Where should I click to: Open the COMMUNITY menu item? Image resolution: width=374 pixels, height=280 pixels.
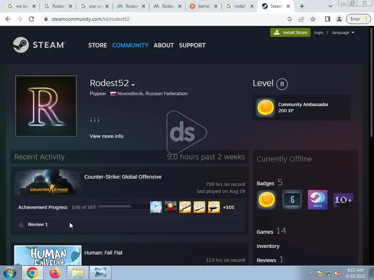[130, 45]
